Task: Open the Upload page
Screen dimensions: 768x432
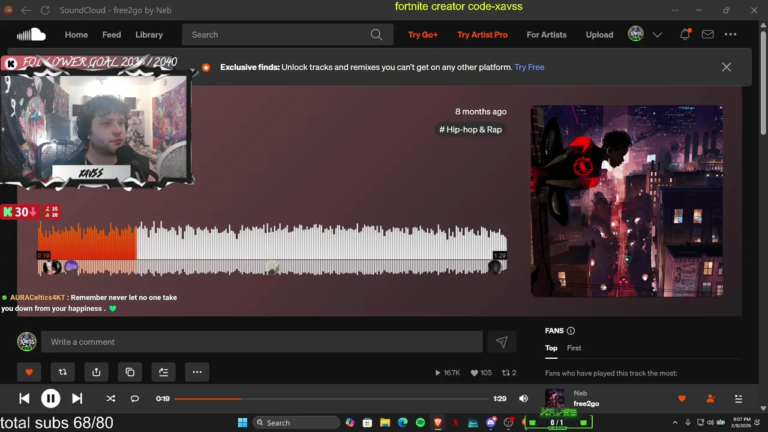Action: (x=599, y=35)
